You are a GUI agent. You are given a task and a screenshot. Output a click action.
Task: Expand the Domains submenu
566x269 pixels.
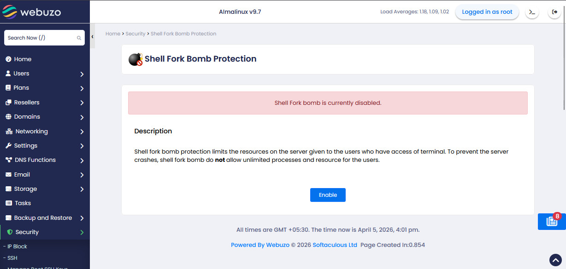pyautogui.click(x=82, y=117)
